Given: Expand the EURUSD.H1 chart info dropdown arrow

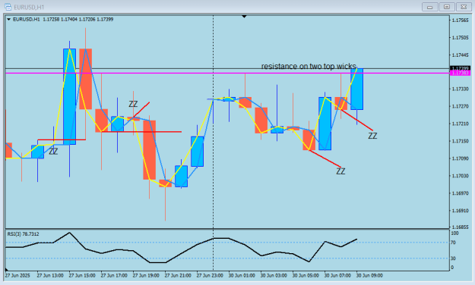Looking at the screenshot, I should 8,20.
